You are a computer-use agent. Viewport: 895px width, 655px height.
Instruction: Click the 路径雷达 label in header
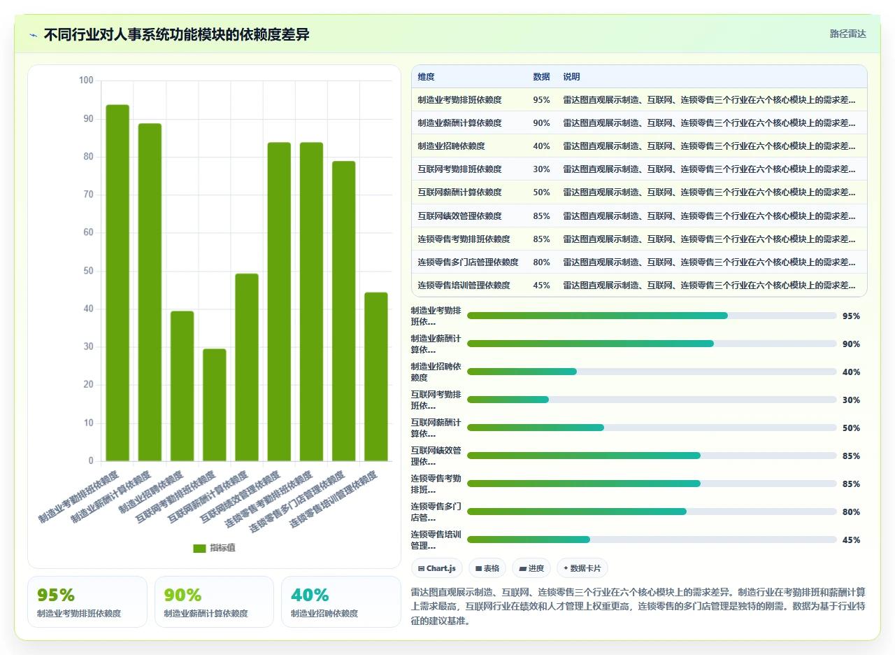pyautogui.click(x=847, y=34)
